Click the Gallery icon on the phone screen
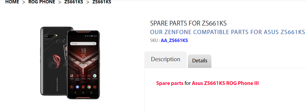This screenshot has height=112, width=306. click(x=89, y=75)
